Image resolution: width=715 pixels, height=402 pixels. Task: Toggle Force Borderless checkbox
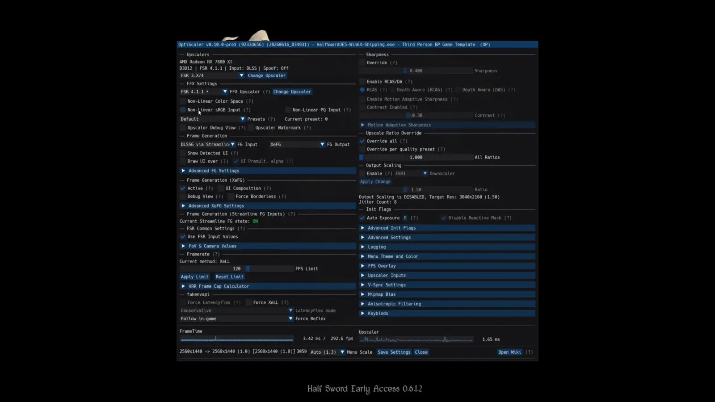coord(231,197)
